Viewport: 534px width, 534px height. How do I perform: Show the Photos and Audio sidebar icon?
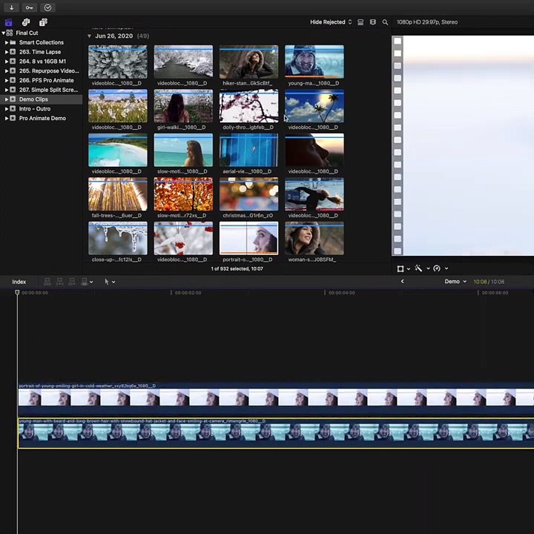[x=26, y=22]
